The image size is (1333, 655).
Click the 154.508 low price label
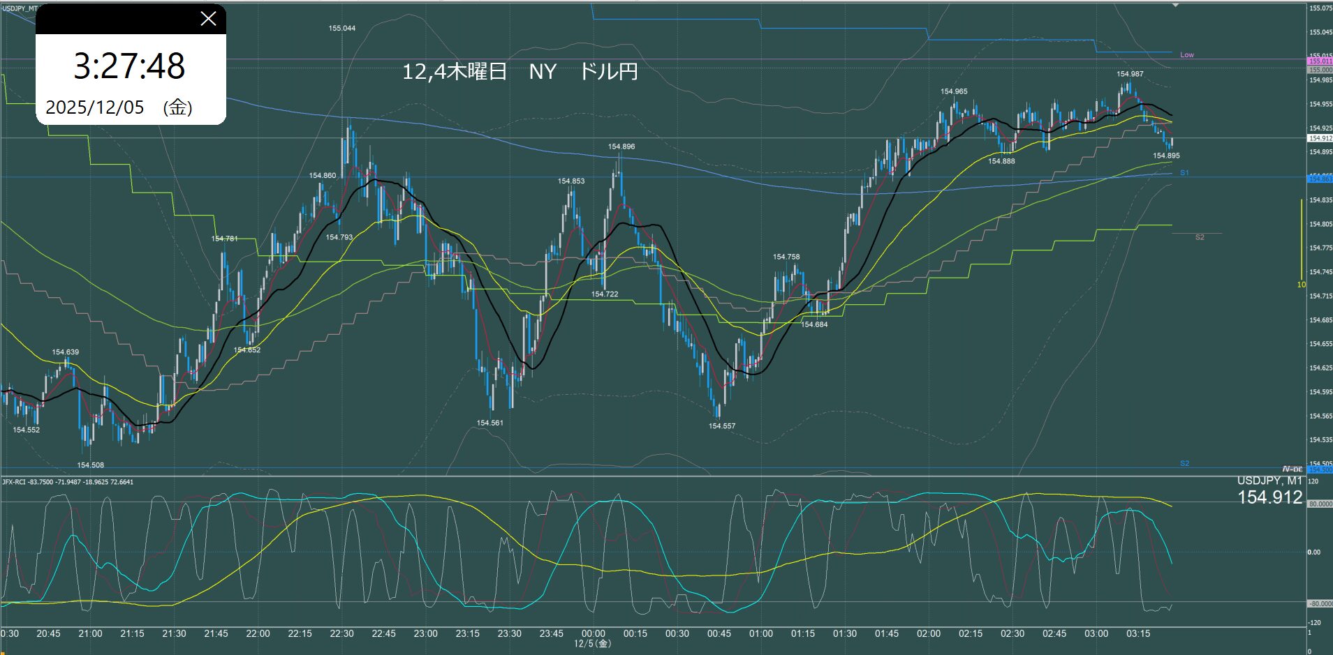pos(90,465)
